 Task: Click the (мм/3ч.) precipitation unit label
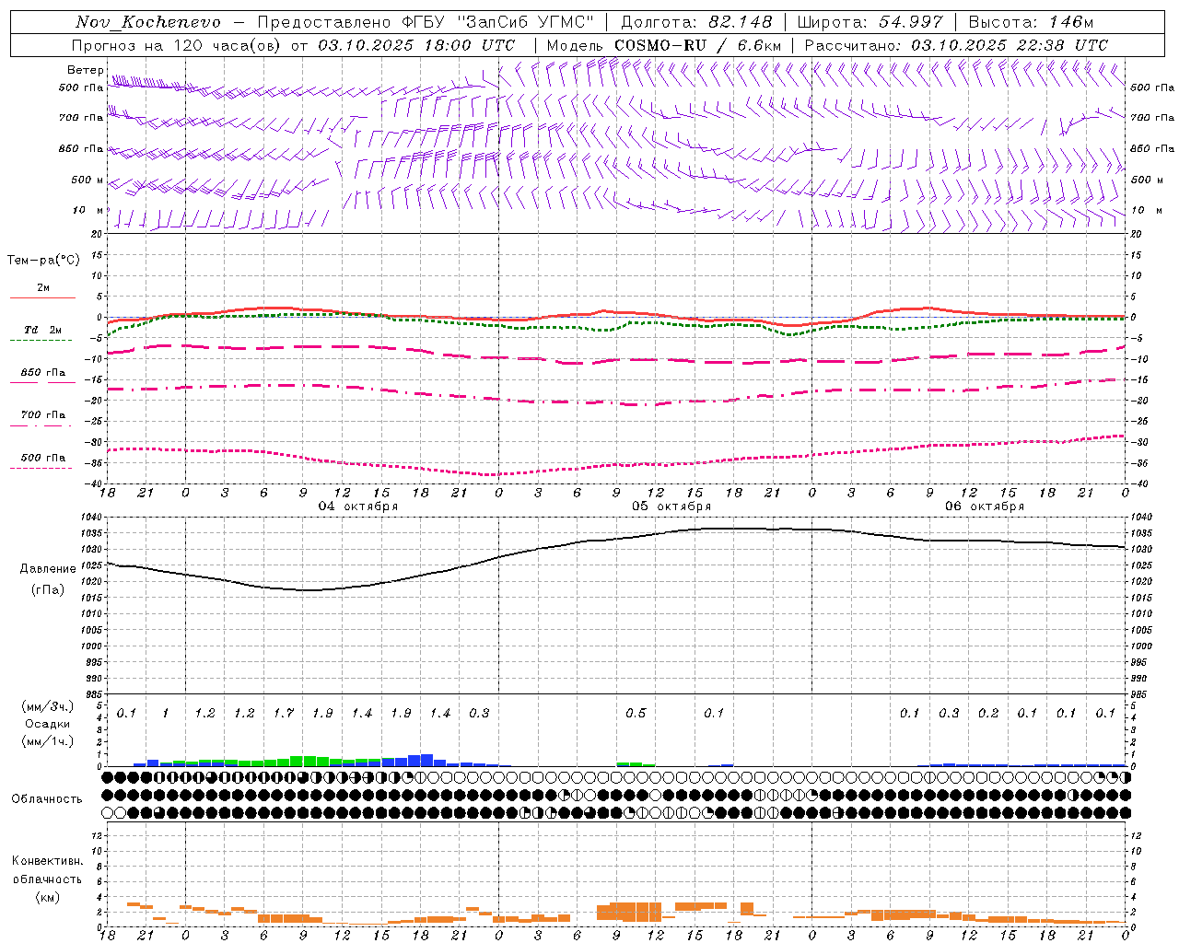[x=47, y=706]
